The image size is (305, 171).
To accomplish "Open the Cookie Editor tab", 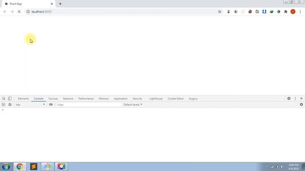I will click(x=176, y=98).
